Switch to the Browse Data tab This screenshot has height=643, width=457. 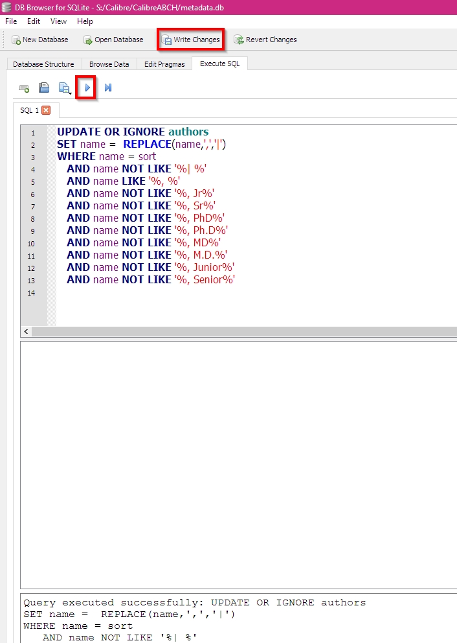click(x=109, y=64)
